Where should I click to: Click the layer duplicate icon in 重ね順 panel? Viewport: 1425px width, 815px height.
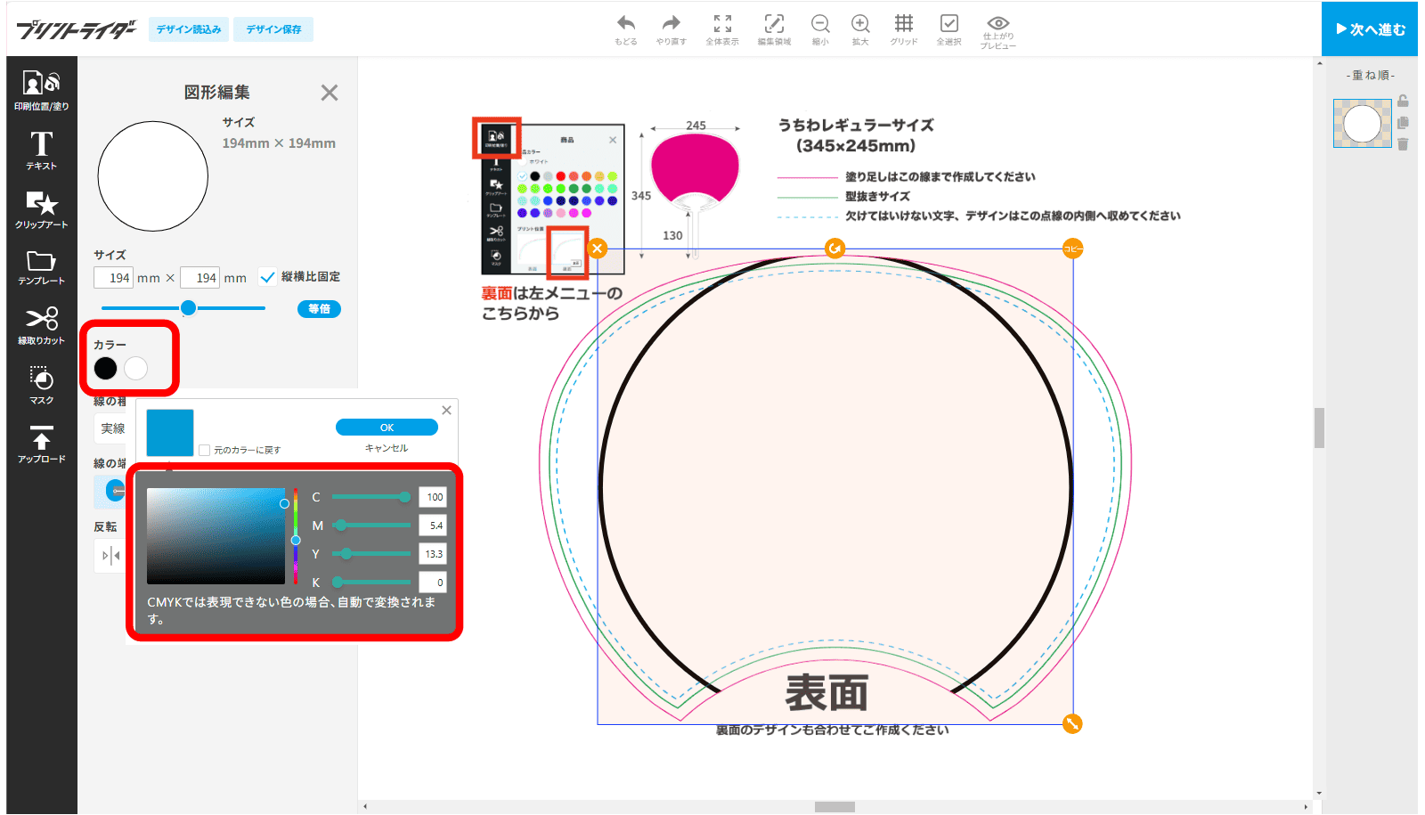(1403, 123)
